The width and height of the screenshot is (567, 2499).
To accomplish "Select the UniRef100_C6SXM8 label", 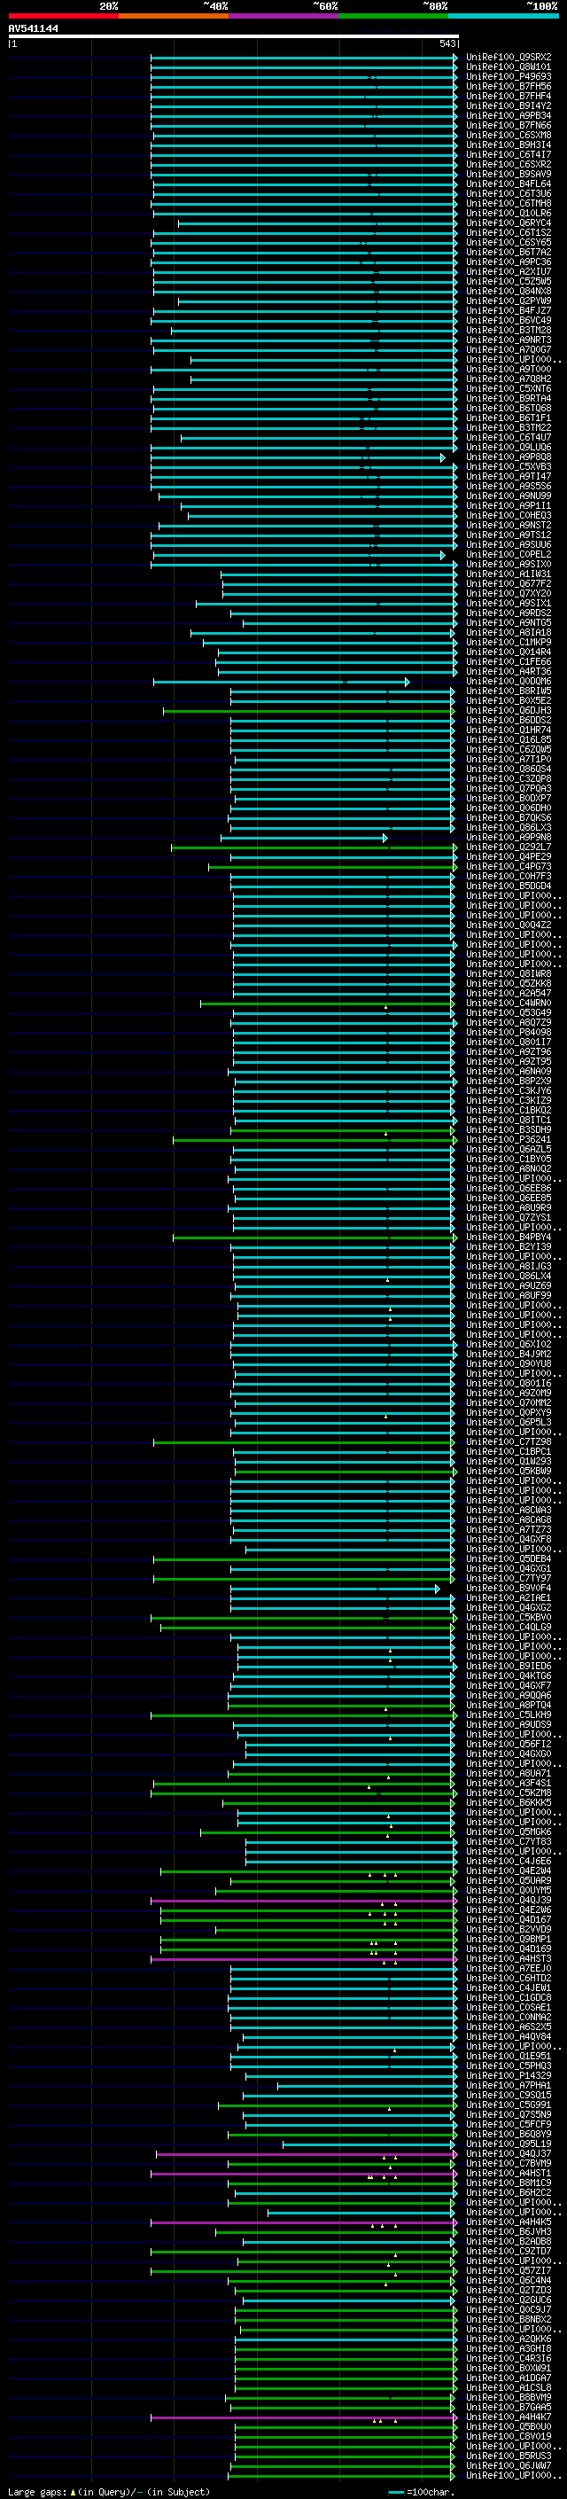I will pyautogui.click(x=509, y=135).
